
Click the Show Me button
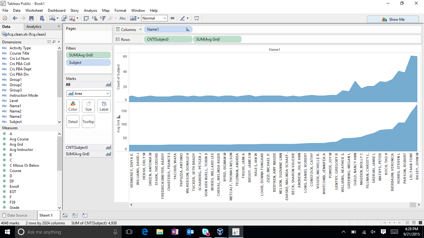(x=393, y=19)
